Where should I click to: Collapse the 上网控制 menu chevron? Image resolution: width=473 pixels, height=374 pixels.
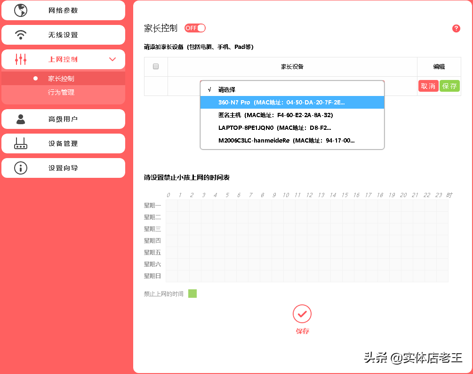click(x=112, y=59)
